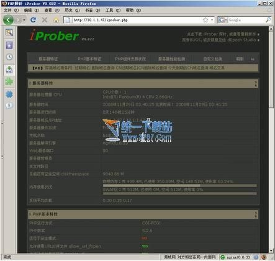
Task: Open the 查看 menu
Action: [52, 10]
